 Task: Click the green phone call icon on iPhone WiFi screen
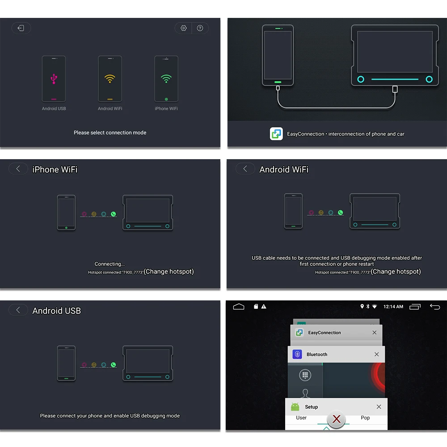[114, 214]
